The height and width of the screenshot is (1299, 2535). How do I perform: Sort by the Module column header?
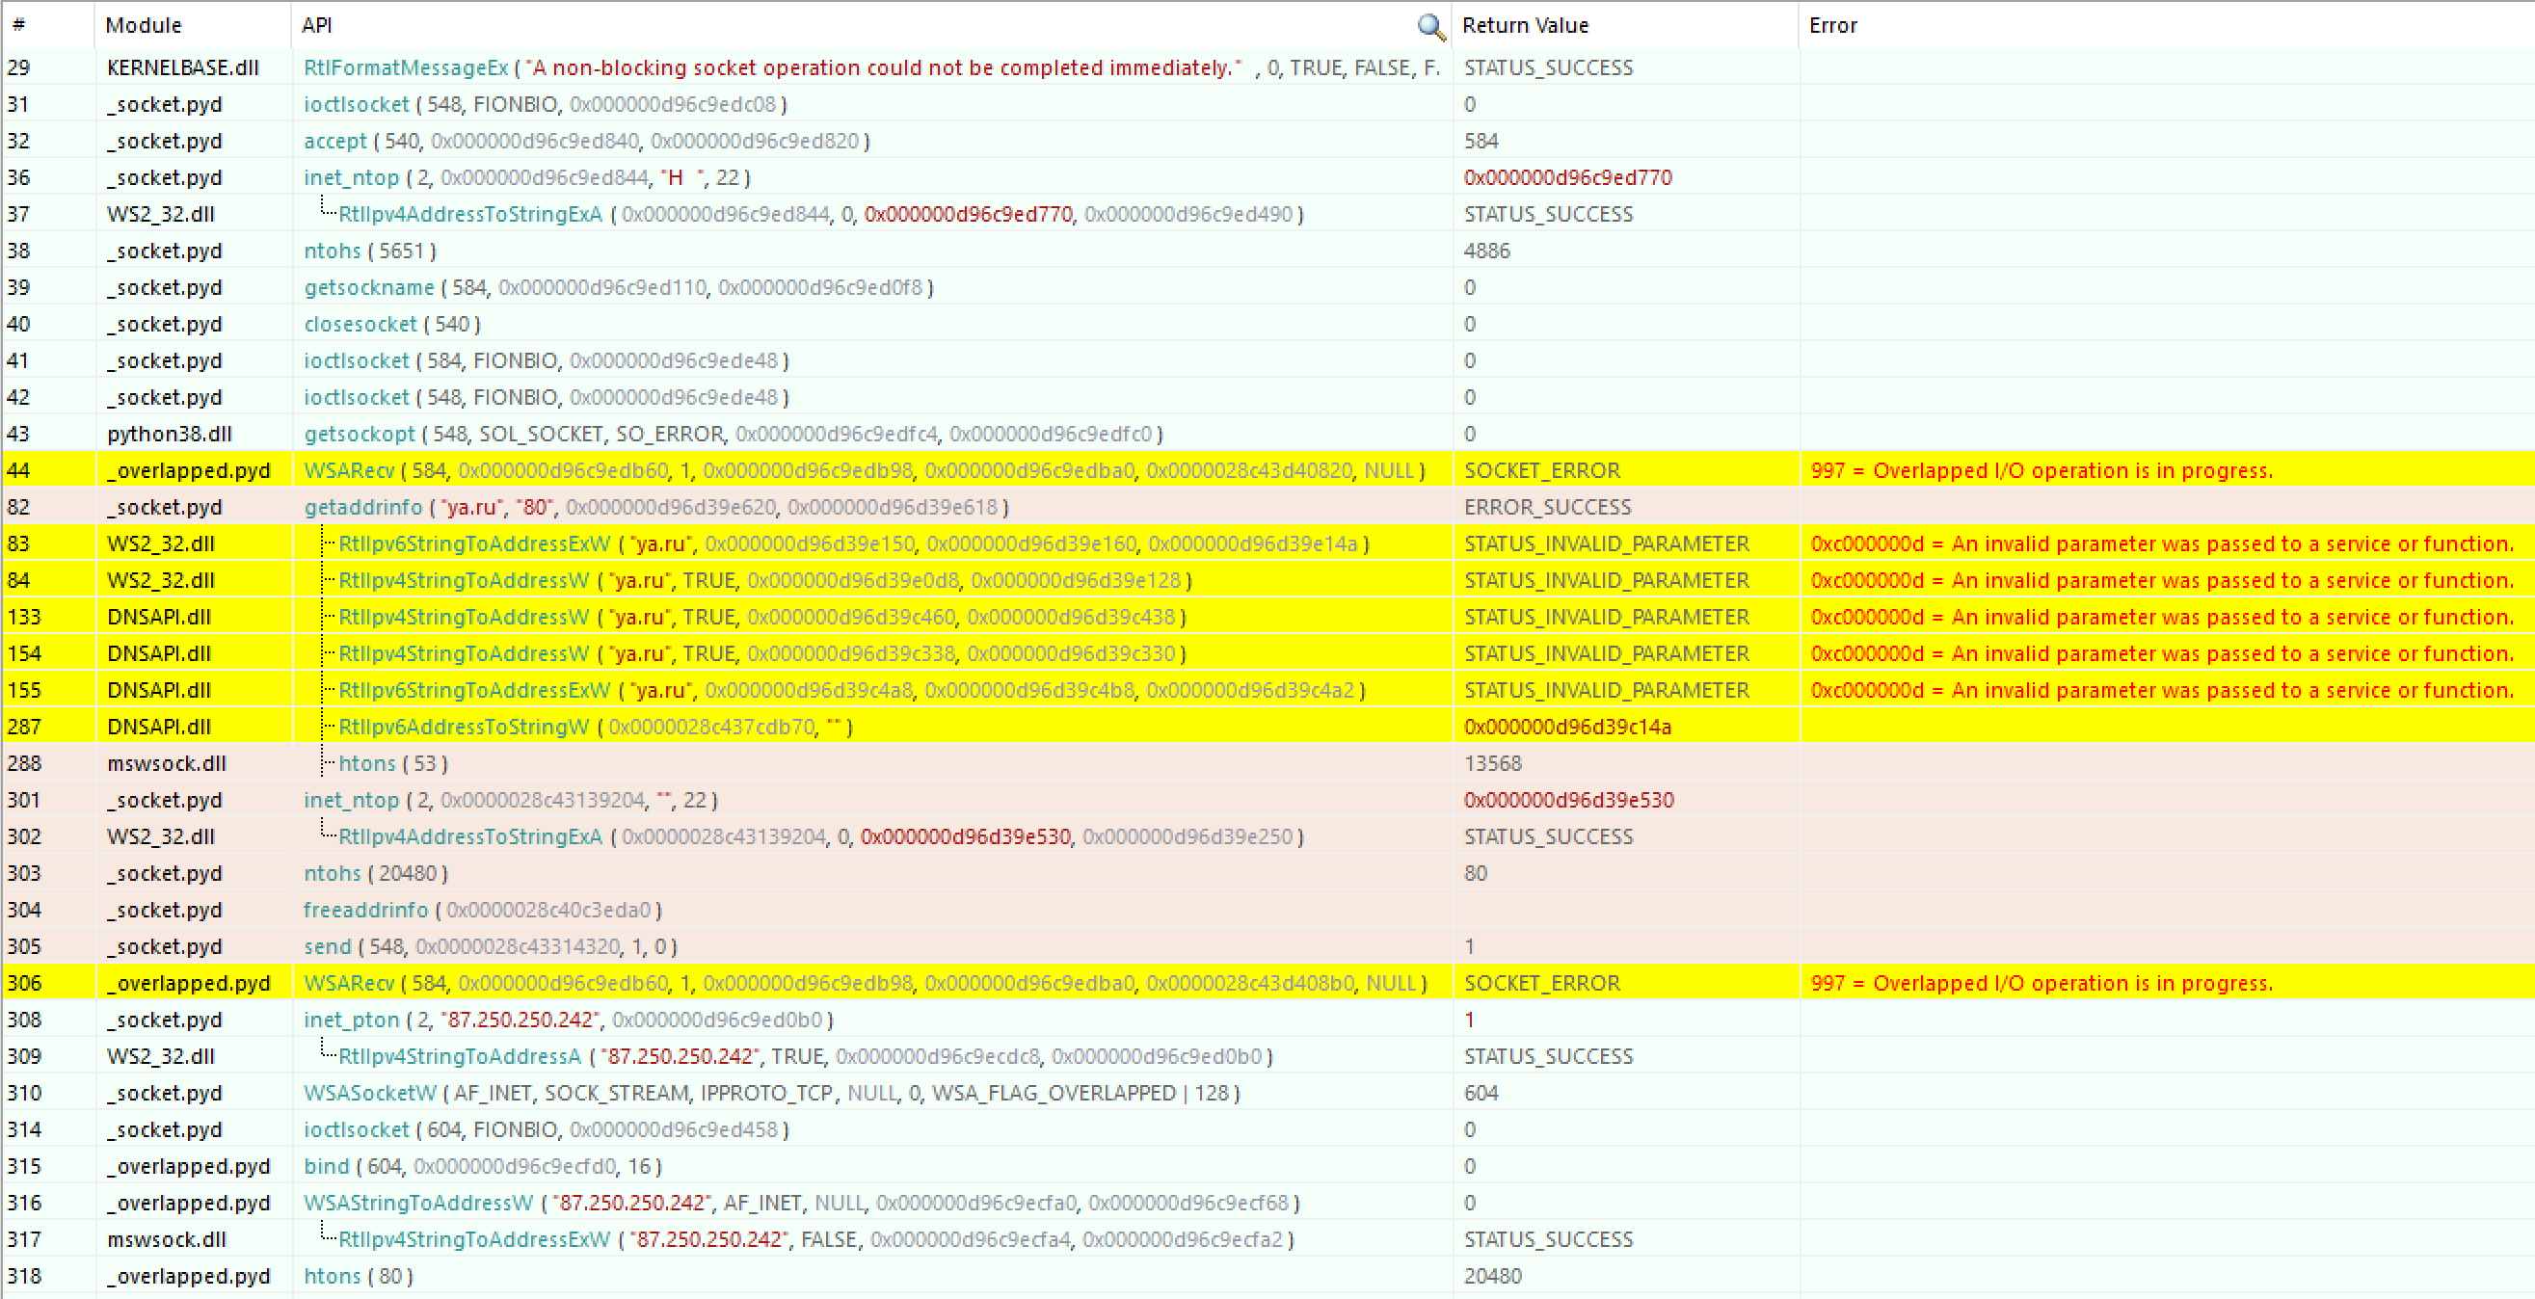point(144,26)
